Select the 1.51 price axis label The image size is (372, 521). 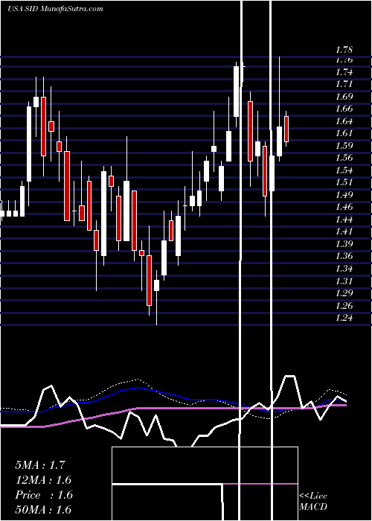344,182
